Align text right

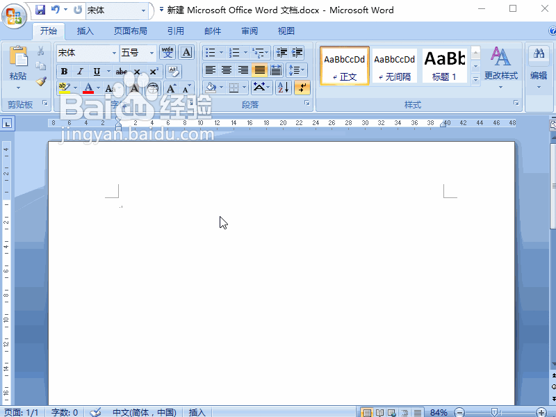click(243, 70)
